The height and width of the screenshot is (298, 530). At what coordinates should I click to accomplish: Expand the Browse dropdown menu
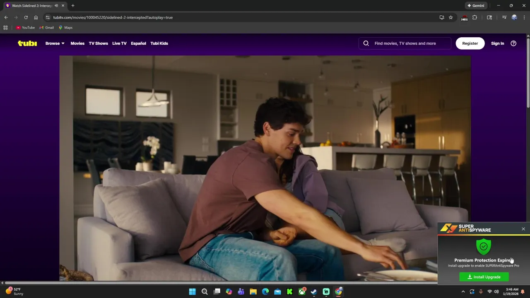tap(55, 43)
